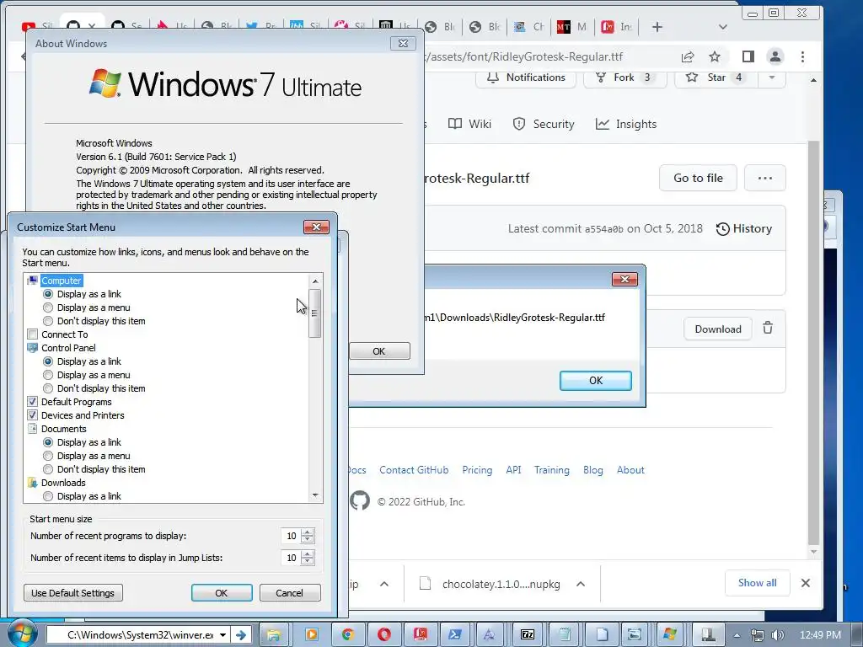Click the GitHub Octocat footer logo

click(x=360, y=500)
